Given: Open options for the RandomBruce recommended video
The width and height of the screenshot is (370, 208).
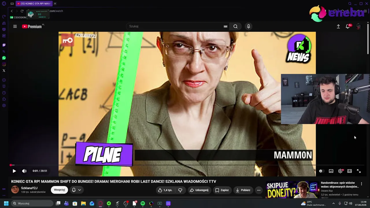Looking at the screenshot, I should point(361,184).
